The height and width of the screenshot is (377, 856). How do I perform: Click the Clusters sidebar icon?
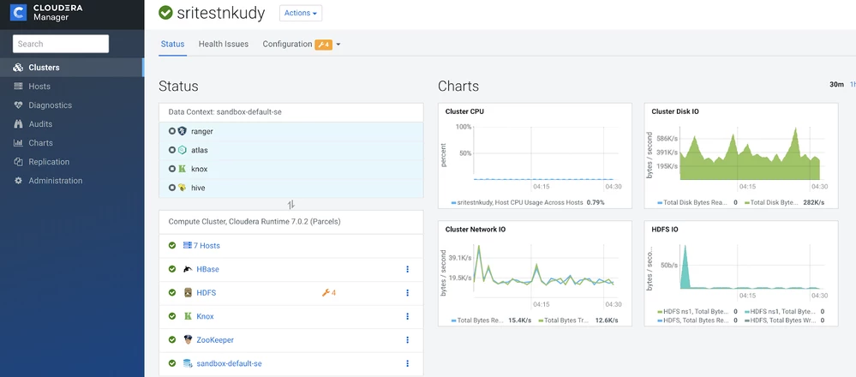click(18, 68)
